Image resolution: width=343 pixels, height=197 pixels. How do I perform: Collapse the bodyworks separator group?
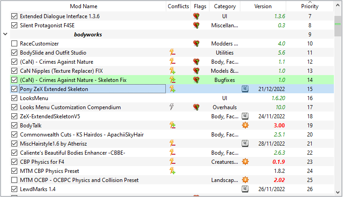5,34
